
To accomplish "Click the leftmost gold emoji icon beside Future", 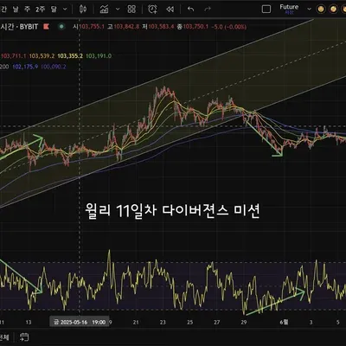I will click(320, 10).
